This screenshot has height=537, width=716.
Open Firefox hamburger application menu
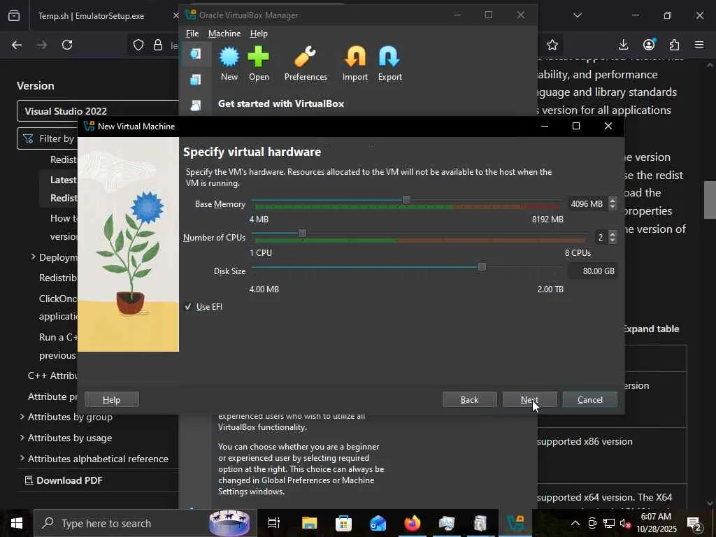(699, 45)
